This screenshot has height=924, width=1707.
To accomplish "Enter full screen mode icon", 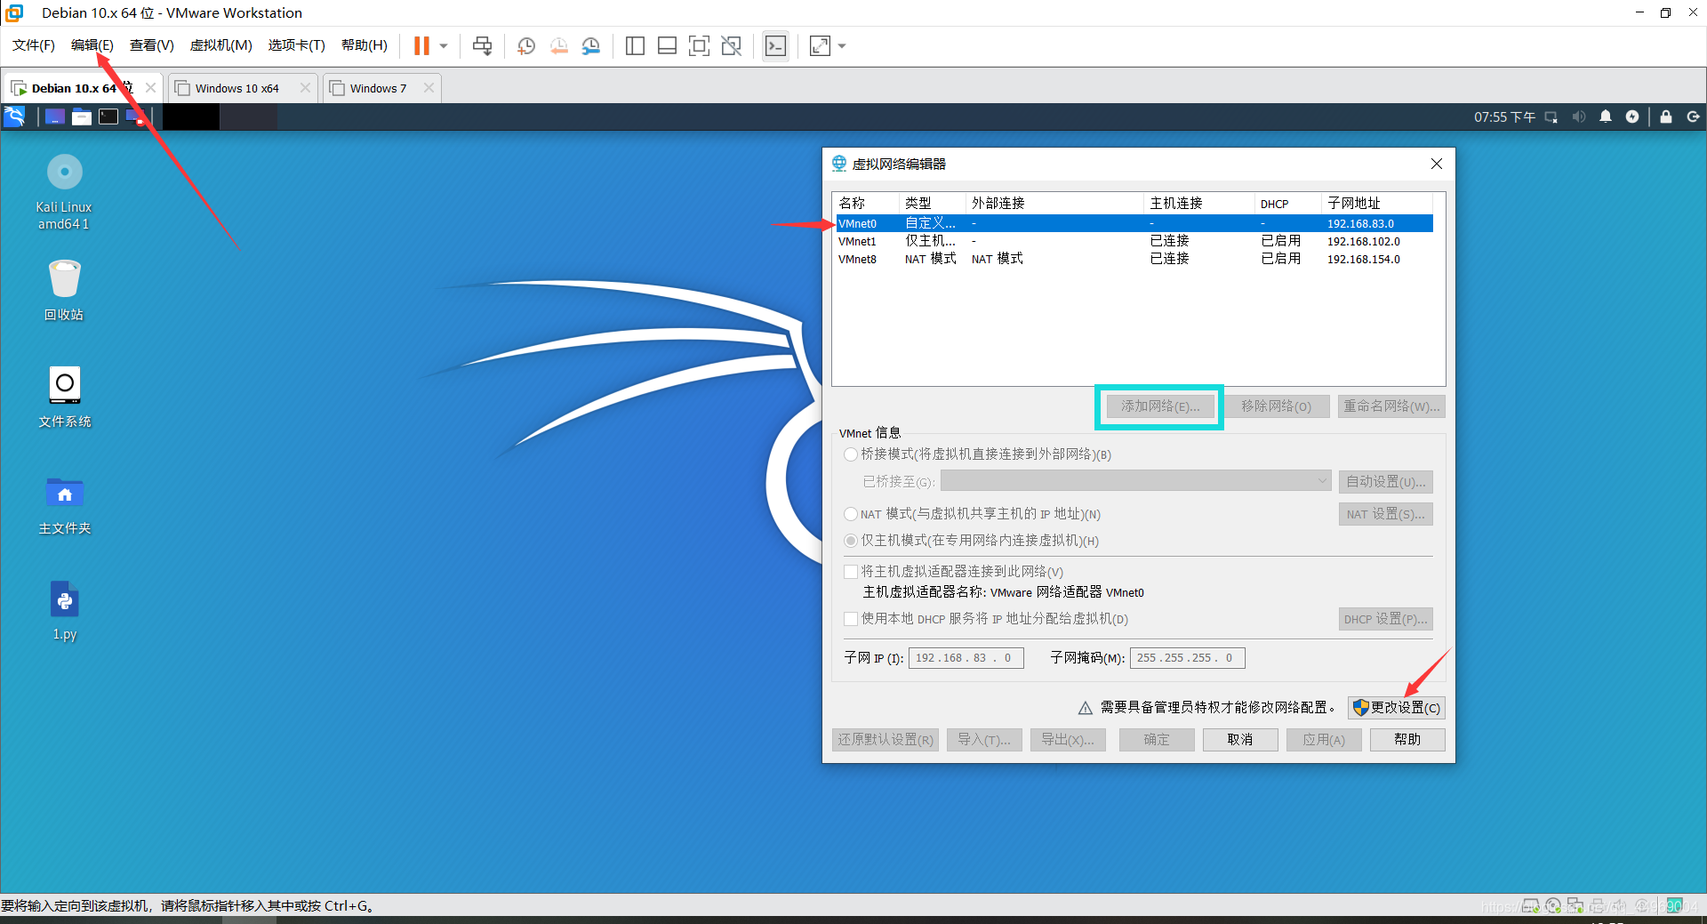I will tap(699, 45).
